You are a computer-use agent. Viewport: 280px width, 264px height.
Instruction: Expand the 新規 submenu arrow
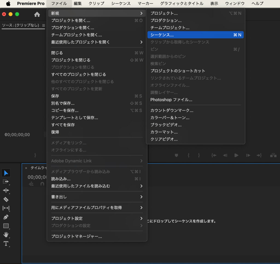[x=141, y=13]
